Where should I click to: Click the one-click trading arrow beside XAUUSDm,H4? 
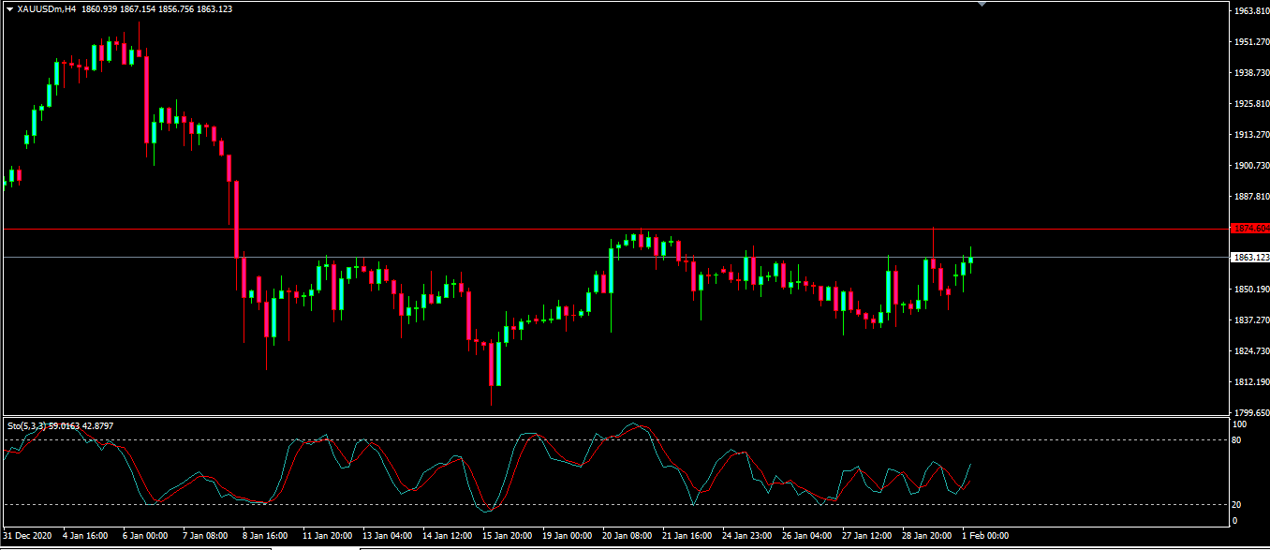9,8
